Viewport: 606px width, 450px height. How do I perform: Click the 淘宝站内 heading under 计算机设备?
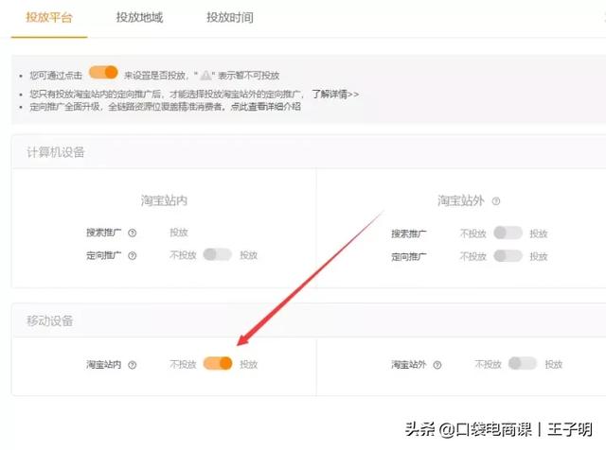point(164,200)
